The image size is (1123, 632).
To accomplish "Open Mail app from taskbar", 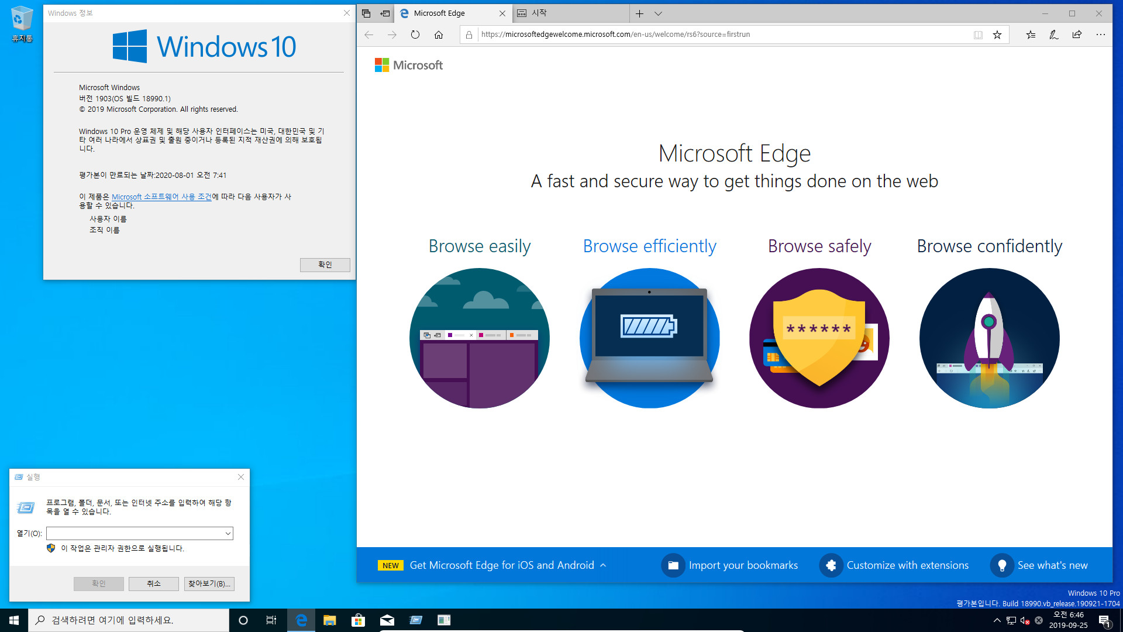I will tap(387, 620).
